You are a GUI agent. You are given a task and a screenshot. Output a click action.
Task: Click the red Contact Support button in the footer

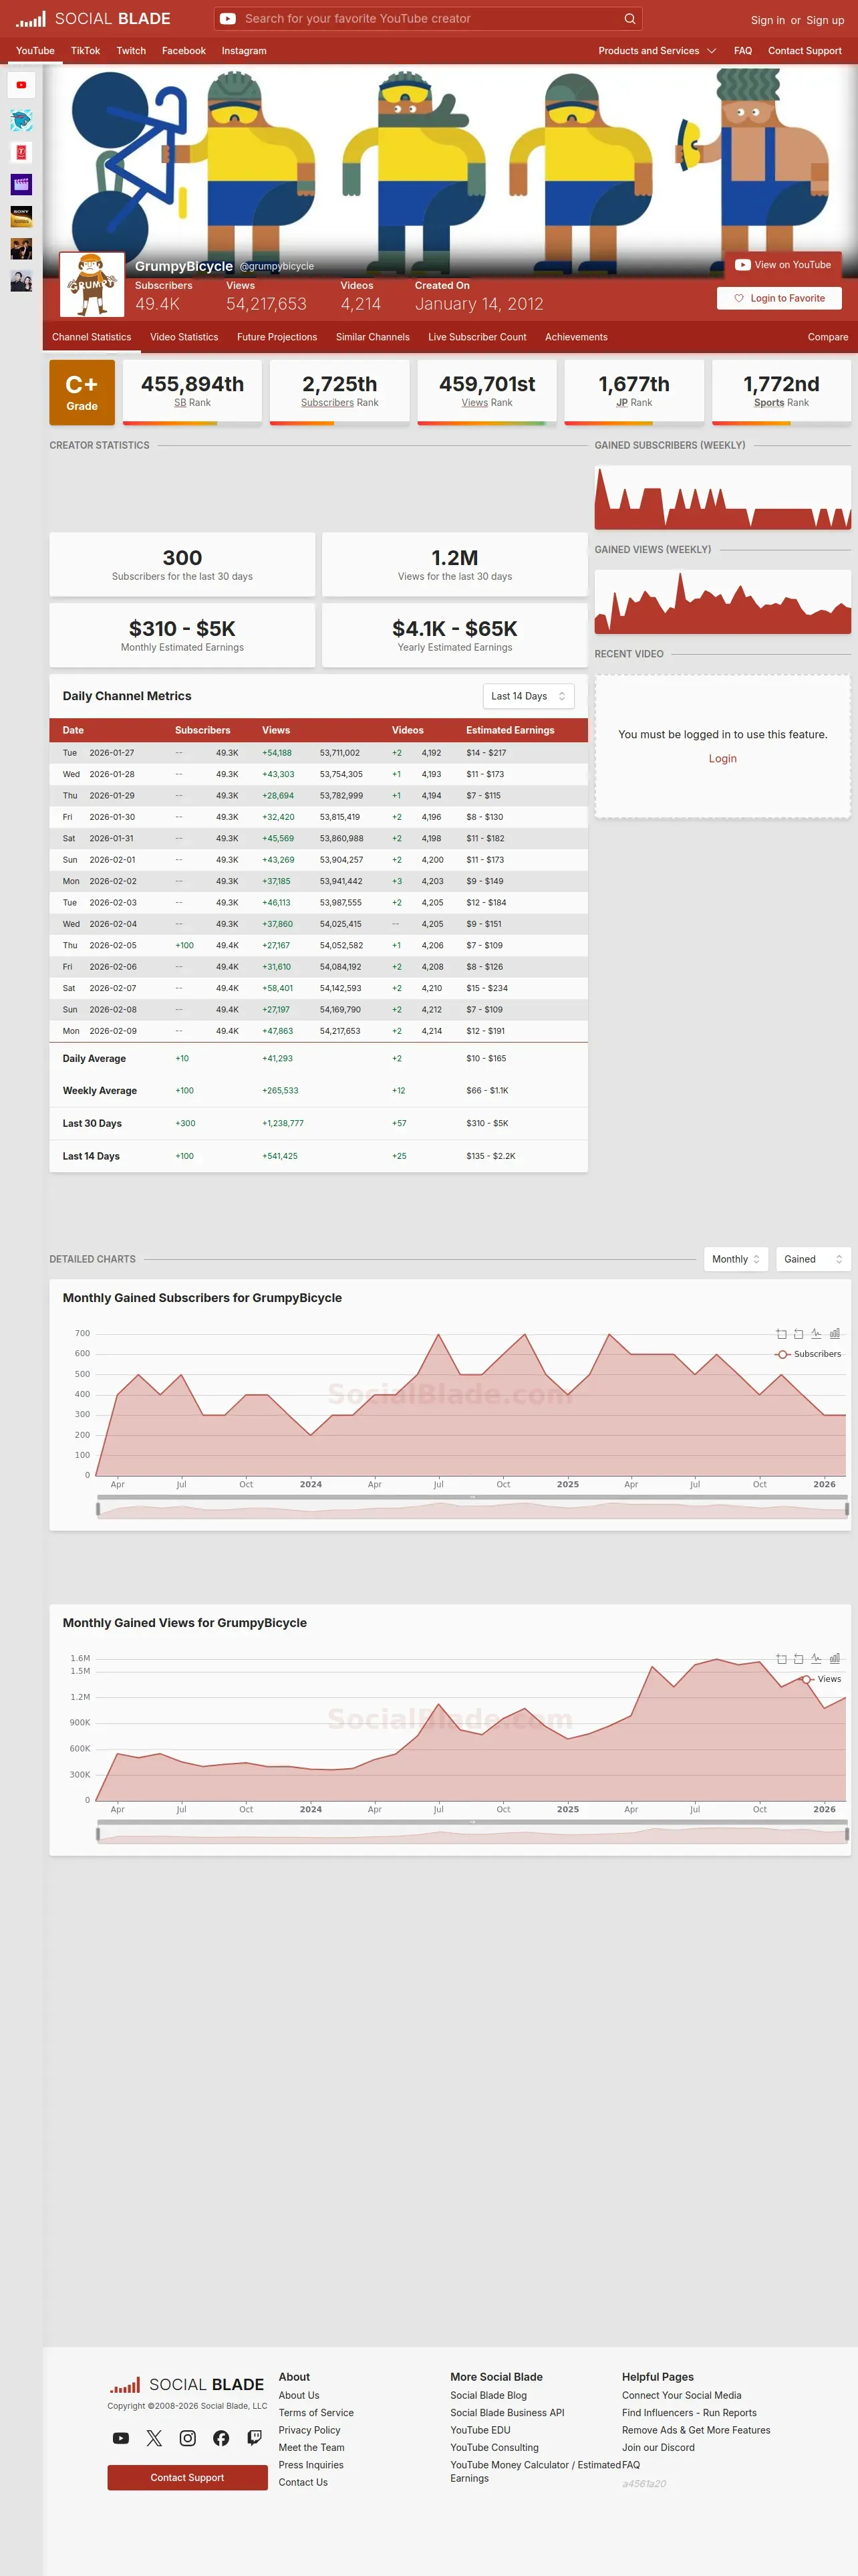pos(188,2477)
